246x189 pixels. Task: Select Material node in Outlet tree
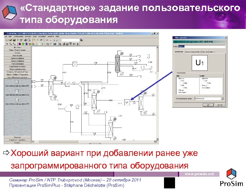click(x=205, y=78)
